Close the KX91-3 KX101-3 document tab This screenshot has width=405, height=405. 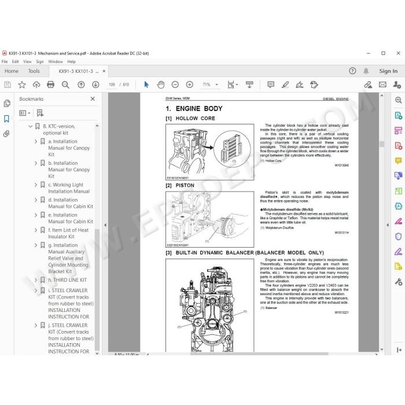click(x=104, y=71)
